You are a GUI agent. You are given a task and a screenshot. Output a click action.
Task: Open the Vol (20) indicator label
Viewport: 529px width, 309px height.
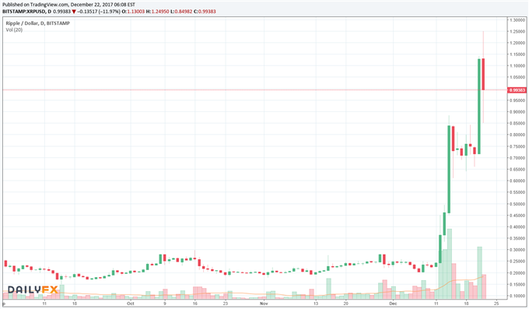tap(14, 30)
